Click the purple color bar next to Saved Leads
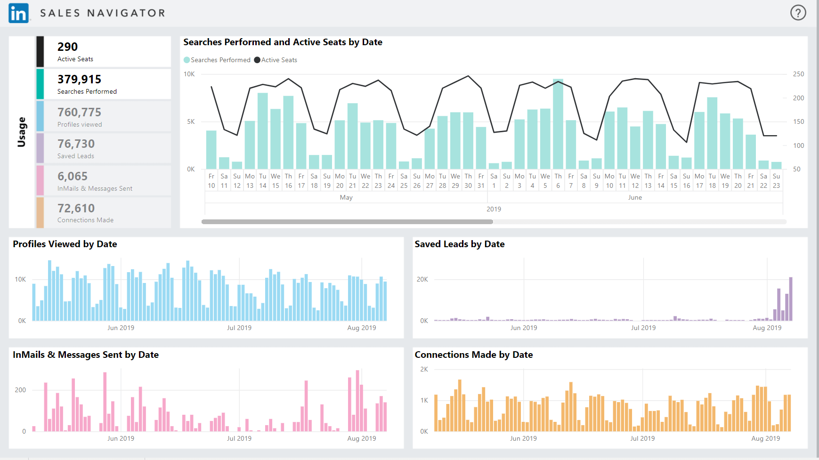Viewport: 819px width, 460px height. tap(40, 148)
